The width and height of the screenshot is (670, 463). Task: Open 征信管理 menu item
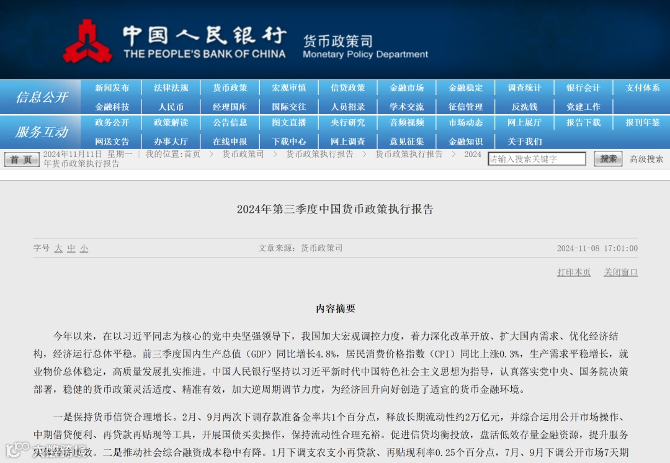tap(466, 107)
